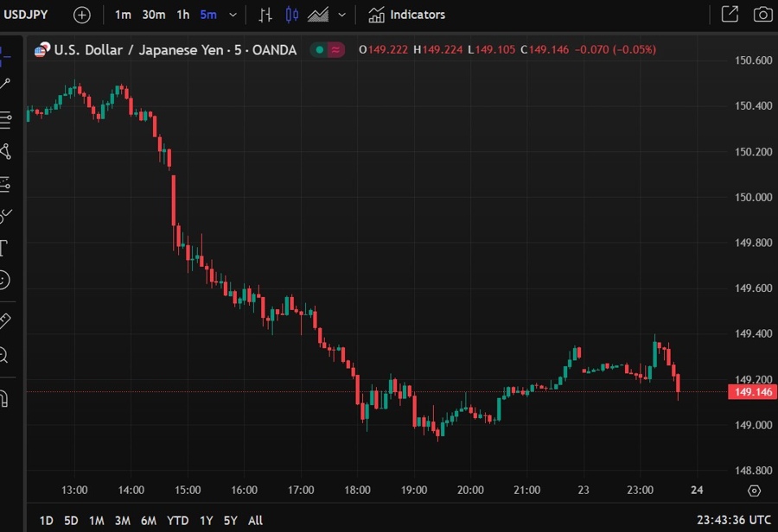Click the 23:43:36 UTC timezone clock
Image resolution: width=778 pixels, height=532 pixels.
tap(733, 520)
